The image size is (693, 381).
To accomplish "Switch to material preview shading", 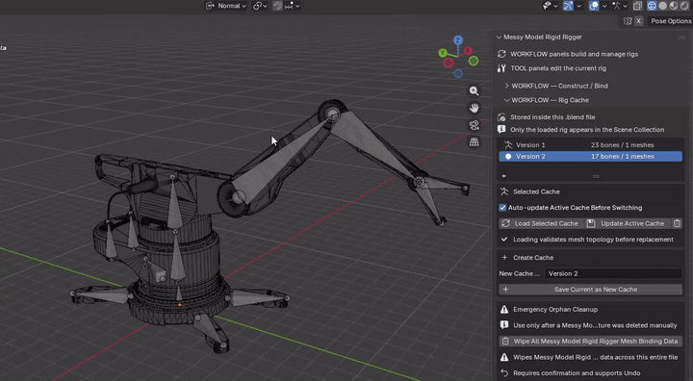I will 674,6.
